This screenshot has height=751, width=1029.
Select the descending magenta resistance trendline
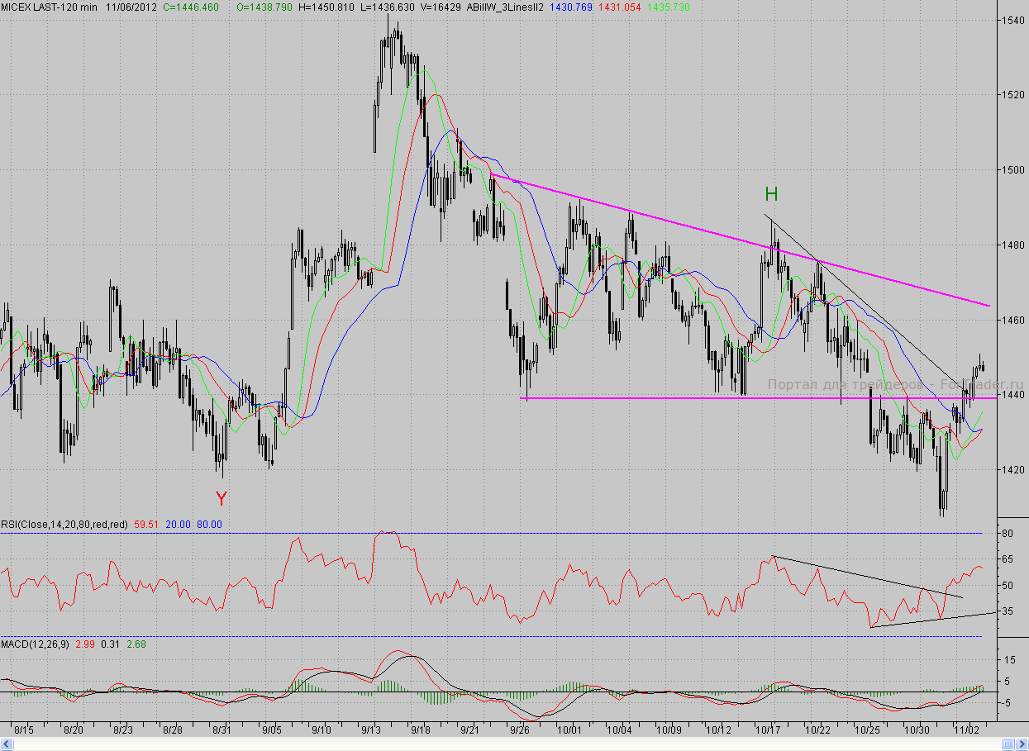click(661, 216)
